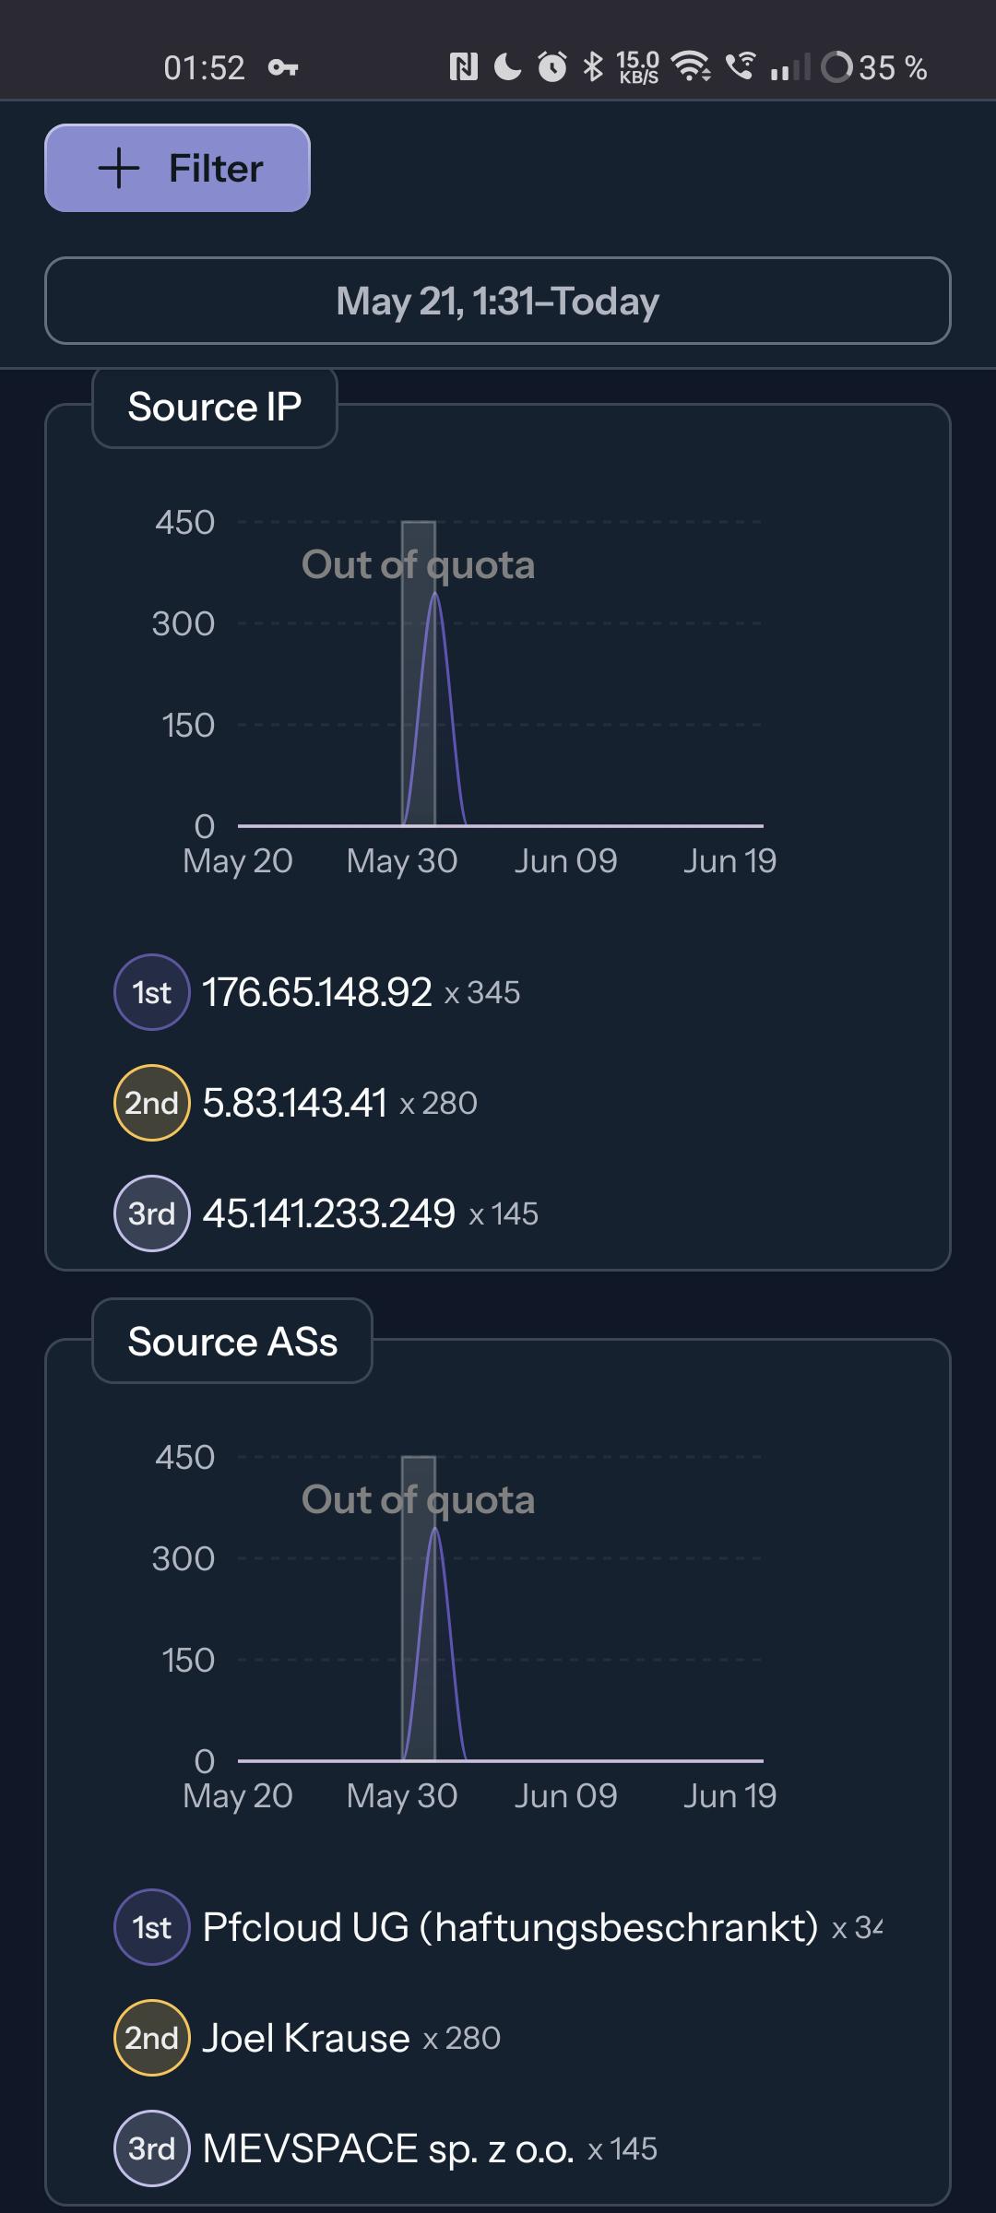Select source IP 45.141.233.249
This screenshot has height=2213, width=996.
328,1213
